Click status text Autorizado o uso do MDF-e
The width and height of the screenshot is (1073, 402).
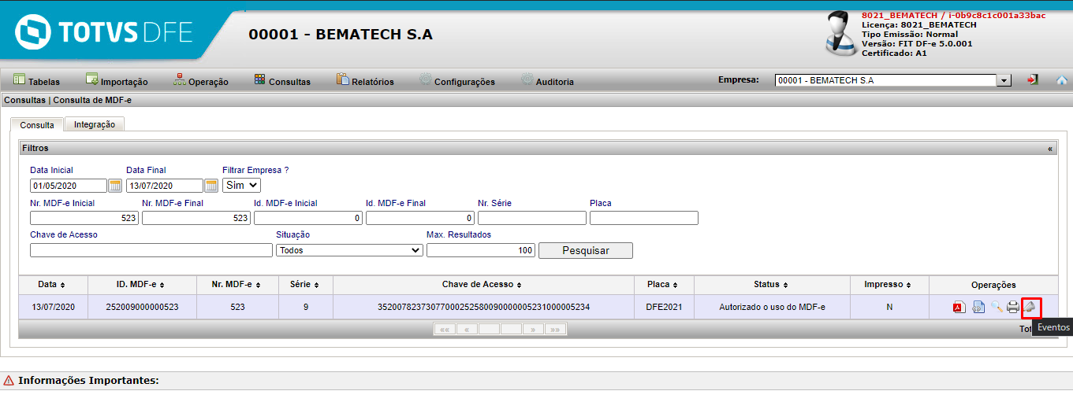(x=772, y=307)
